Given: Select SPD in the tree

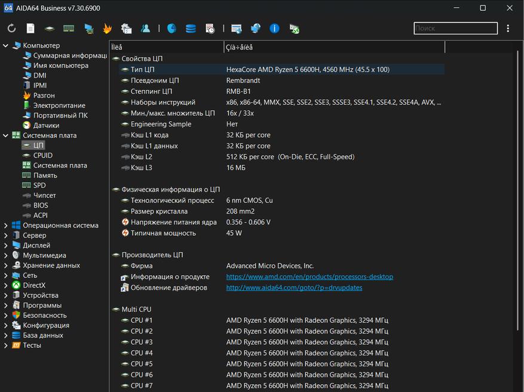Looking at the screenshot, I should click(34, 186).
